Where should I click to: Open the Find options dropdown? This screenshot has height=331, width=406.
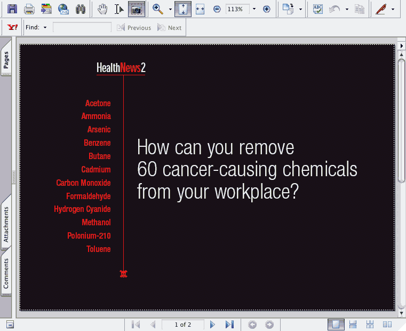pyautogui.click(x=45, y=27)
